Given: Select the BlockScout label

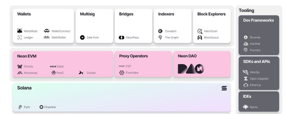Looking at the screenshot, I should pos(211,37).
